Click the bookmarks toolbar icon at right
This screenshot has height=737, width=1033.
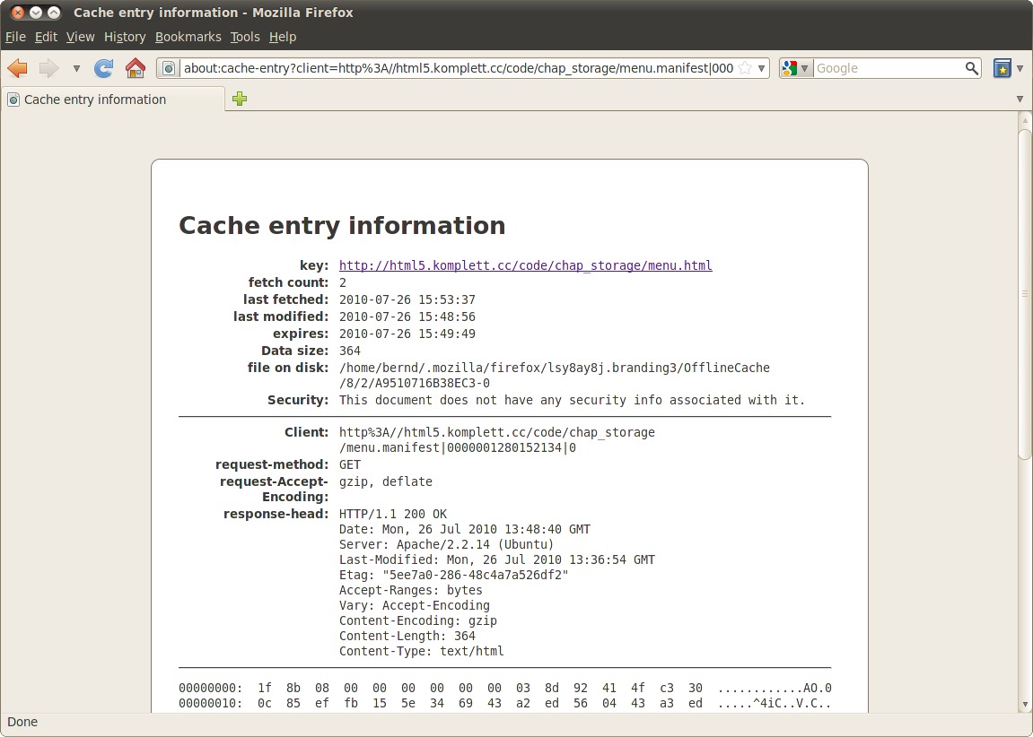1002,68
